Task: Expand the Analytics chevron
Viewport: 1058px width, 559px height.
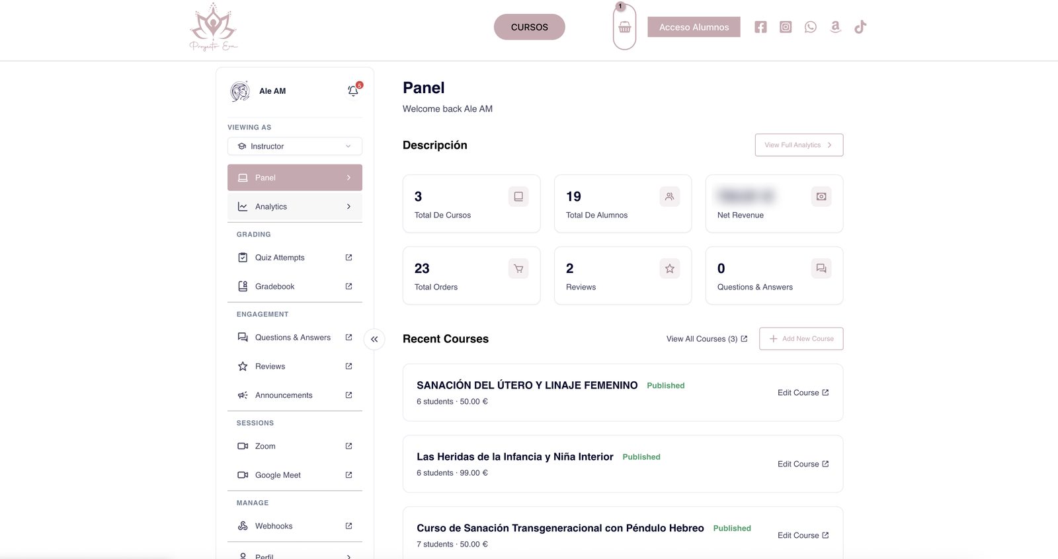Action: (348, 207)
